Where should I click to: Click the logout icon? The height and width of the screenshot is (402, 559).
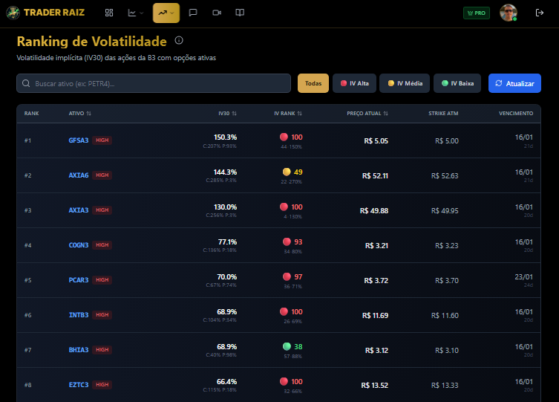click(540, 13)
